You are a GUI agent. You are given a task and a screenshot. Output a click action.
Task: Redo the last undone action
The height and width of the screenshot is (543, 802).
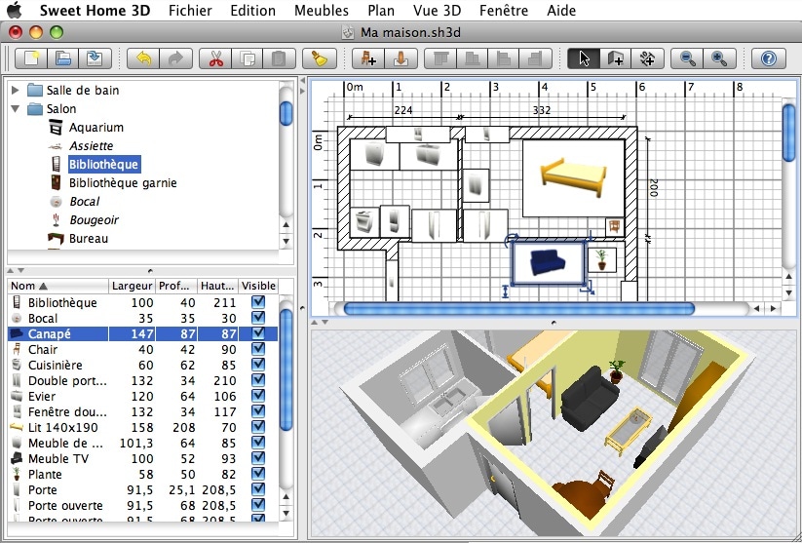point(176,58)
